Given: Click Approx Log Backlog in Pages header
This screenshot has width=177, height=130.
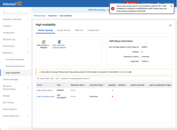Looking at the screenshot, I should click(x=160, y=85).
